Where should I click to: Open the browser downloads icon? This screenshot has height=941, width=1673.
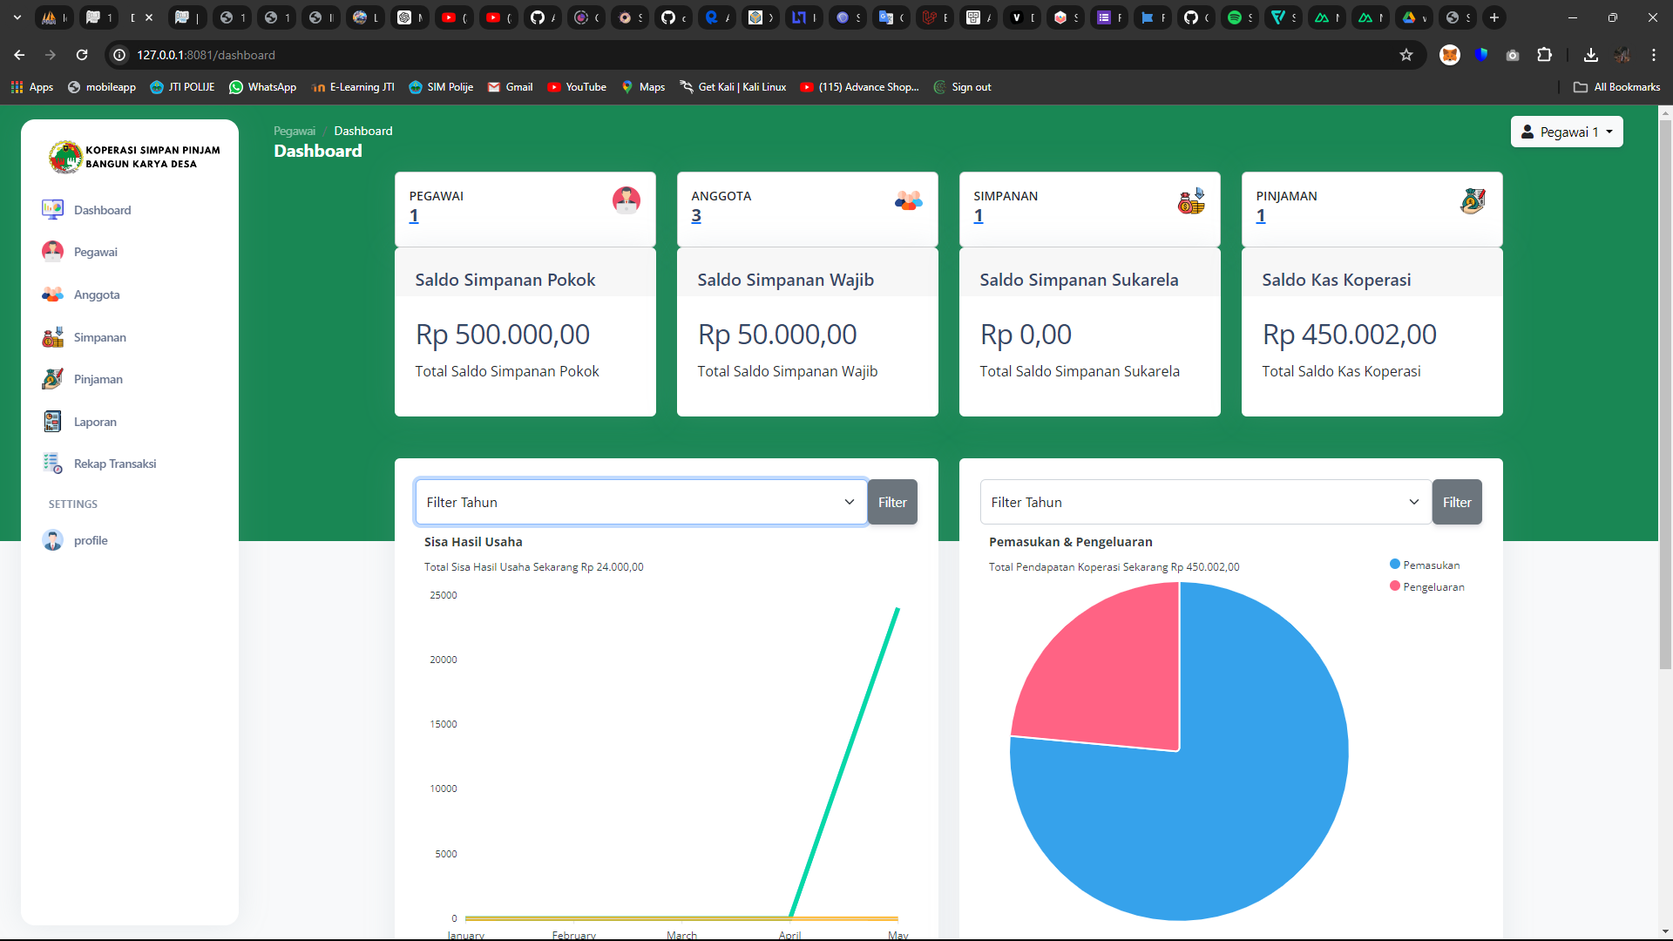(x=1590, y=55)
